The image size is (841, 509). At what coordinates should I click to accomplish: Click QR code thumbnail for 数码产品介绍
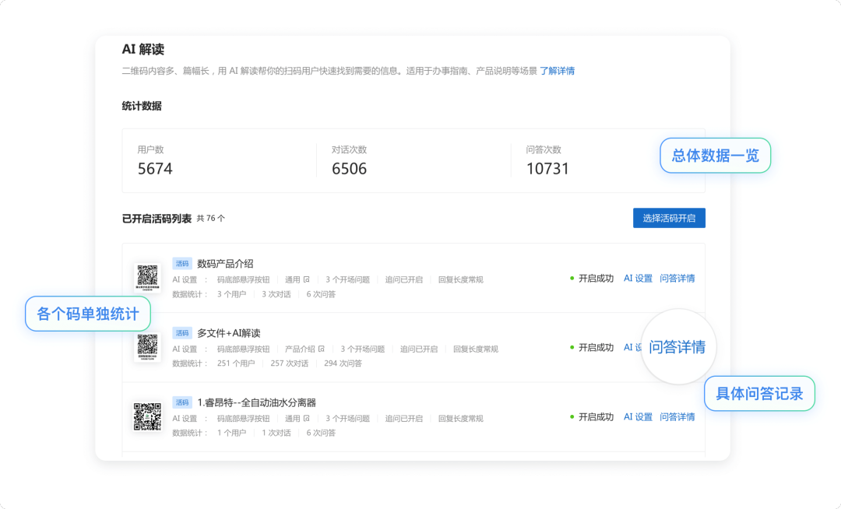[147, 278]
